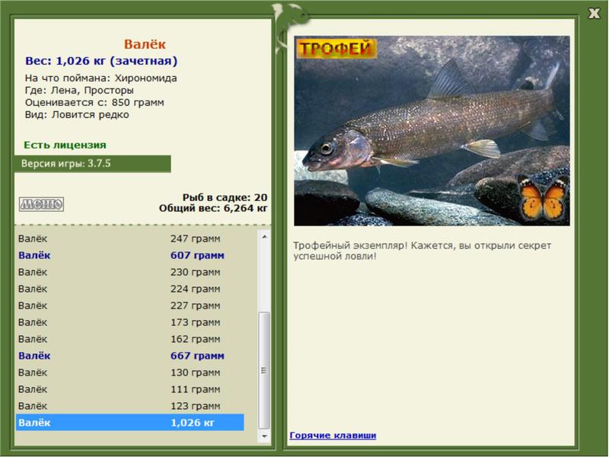This screenshot has width=609, height=457.
Task: Click the Вес: 1,026 кг (зачетная) text
Action: point(101,61)
